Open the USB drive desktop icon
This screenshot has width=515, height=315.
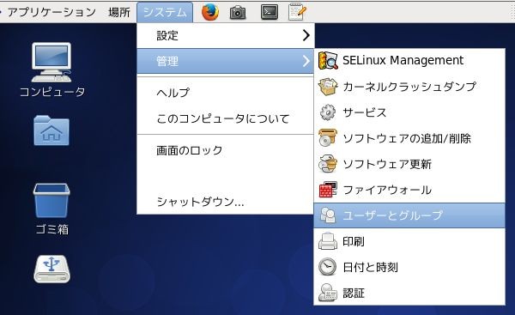pos(51,269)
